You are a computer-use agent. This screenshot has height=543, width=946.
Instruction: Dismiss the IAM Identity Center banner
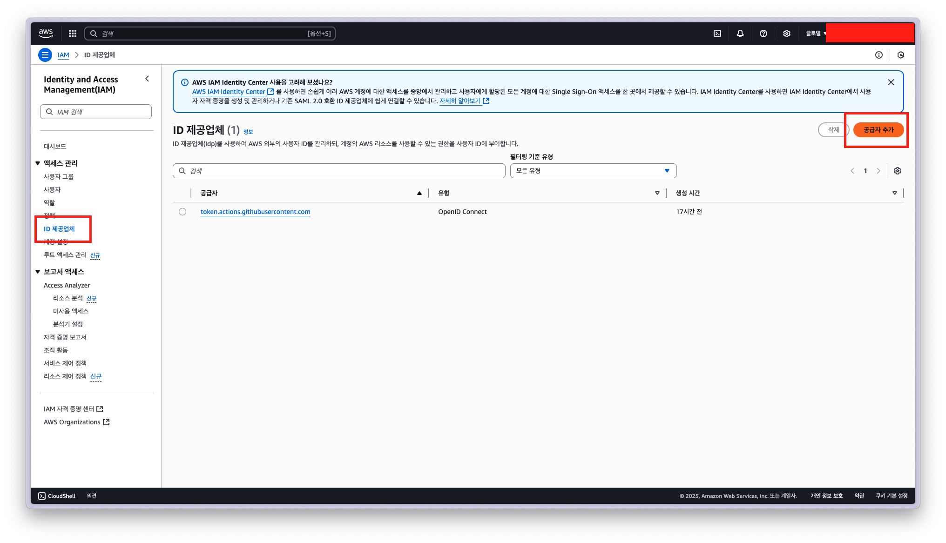(891, 82)
